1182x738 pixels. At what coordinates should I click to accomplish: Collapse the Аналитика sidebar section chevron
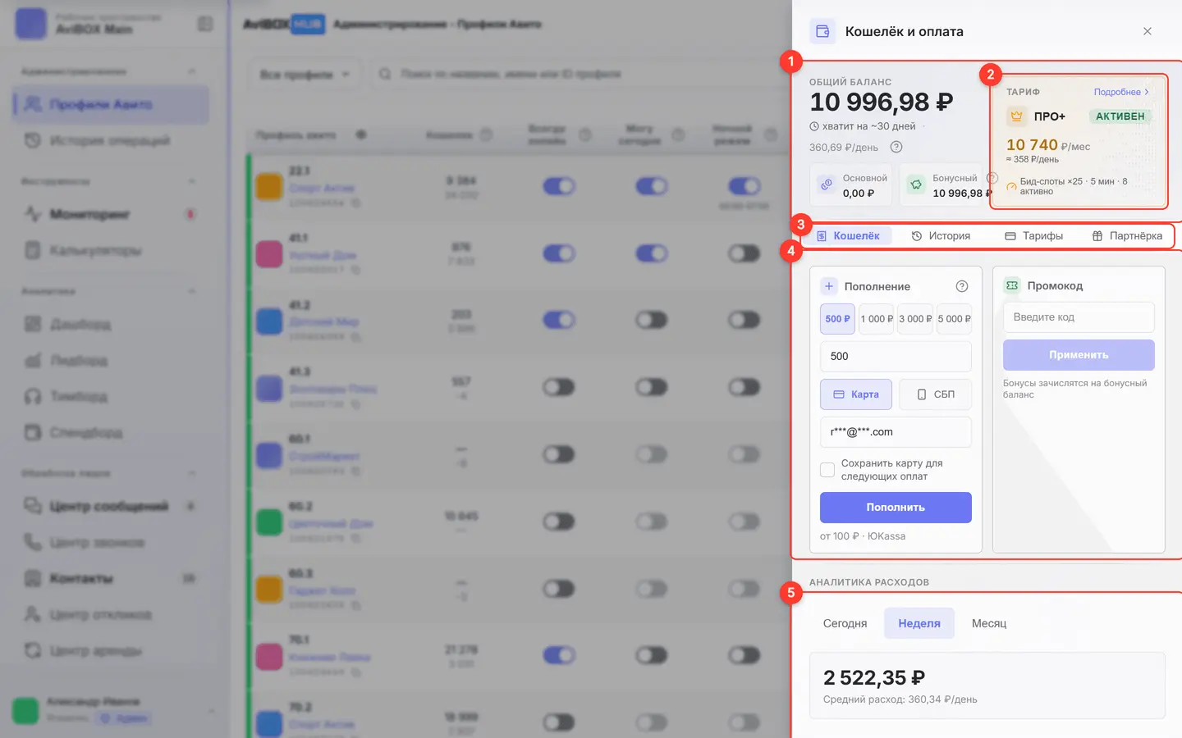(192, 291)
